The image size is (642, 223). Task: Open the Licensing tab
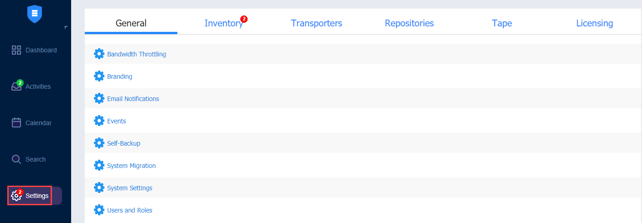pyautogui.click(x=595, y=23)
